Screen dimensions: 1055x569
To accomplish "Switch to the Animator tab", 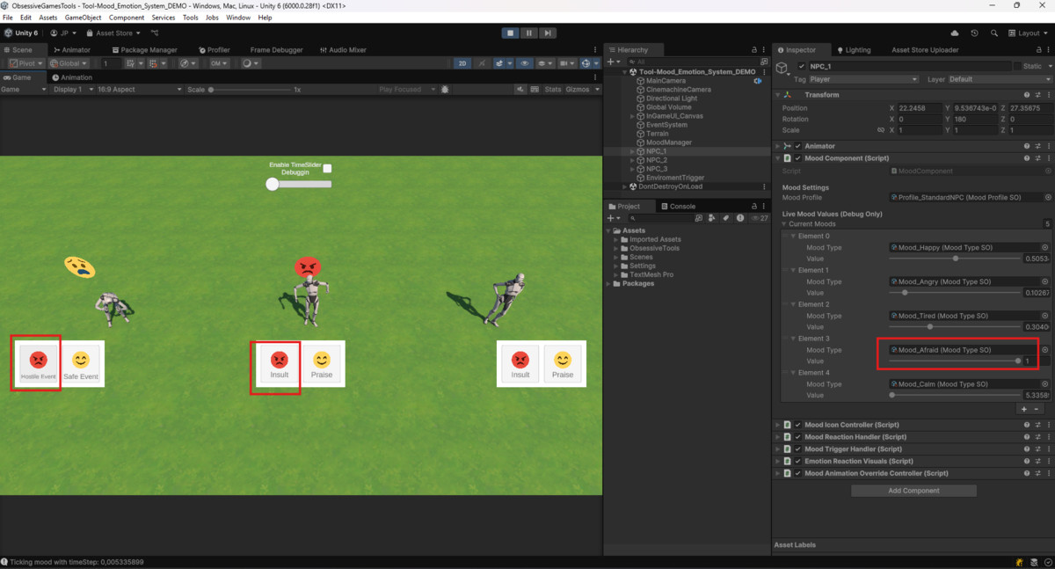I will pos(72,50).
